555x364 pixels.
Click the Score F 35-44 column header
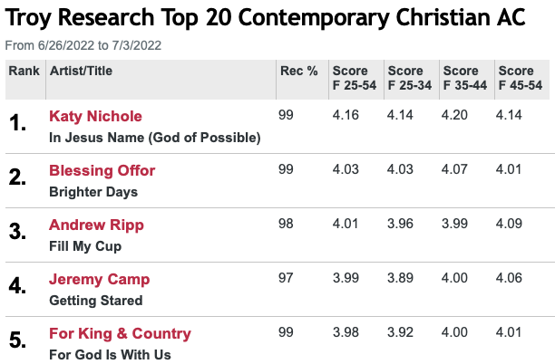point(462,78)
